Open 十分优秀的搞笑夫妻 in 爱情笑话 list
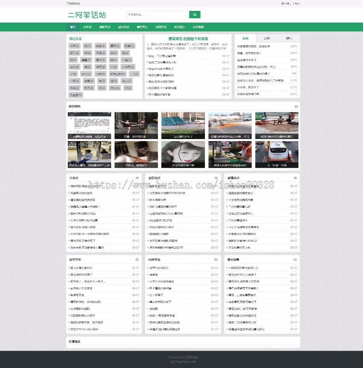The image size is (363, 368). point(241,200)
